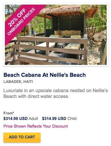The height and width of the screenshot is (146, 111).
Task: Open the Beach Cabana At Nellie's Beach title
Action: [45, 75]
